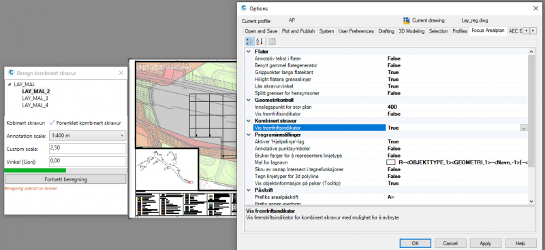The height and width of the screenshot is (250, 545).
Task: Click the Options dialog app icon
Action: pos(244,8)
